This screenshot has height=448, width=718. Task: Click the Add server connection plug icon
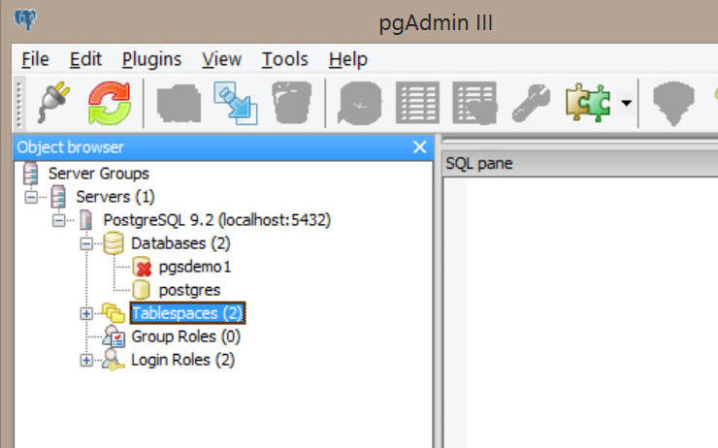[x=53, y=103]
